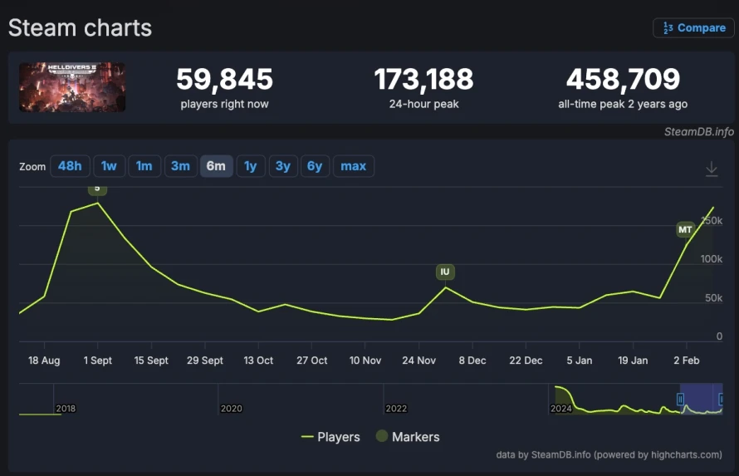This screenshot has height=476, width=739.
Task: Click the 8 Dec axis label
Action: [x=472, y=361]
